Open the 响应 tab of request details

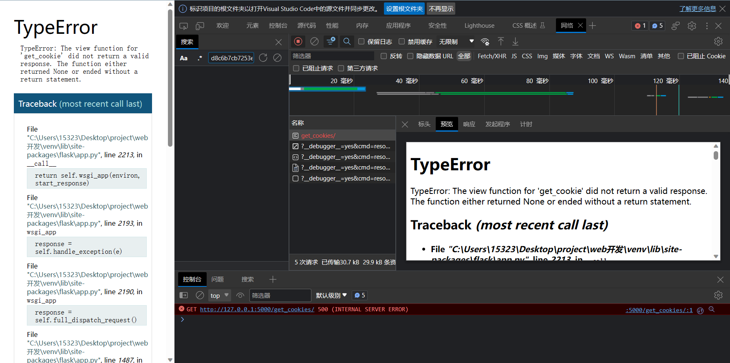click(469, 124)
